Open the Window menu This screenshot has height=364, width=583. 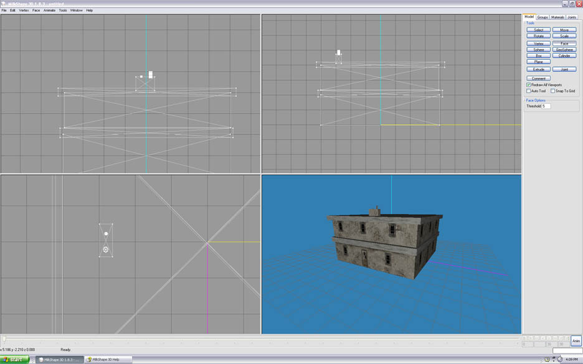pyautogui.click(x=76, y=11)
